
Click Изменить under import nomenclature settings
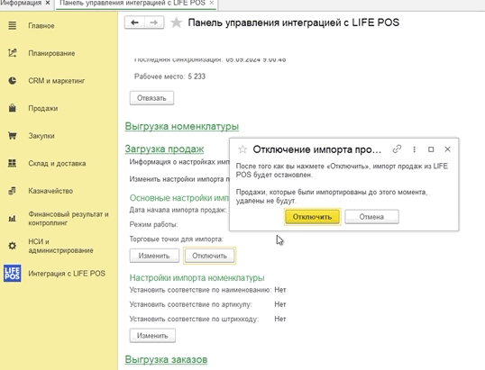152,336
